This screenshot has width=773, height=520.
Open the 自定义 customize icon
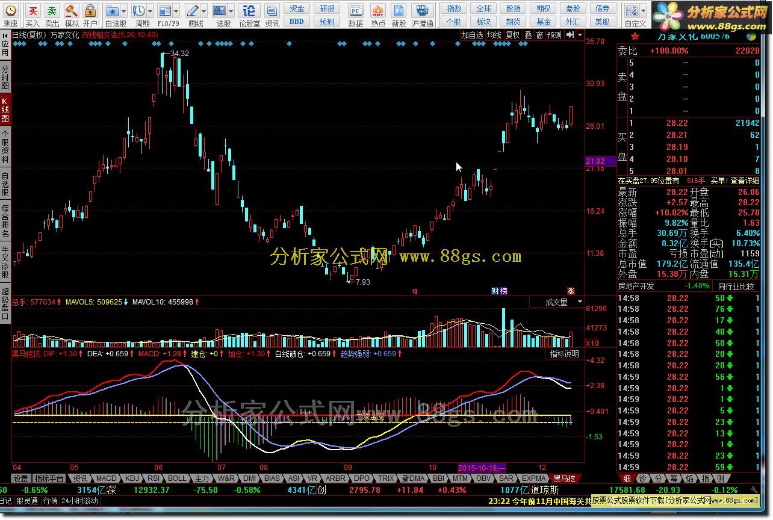[632, 11]
